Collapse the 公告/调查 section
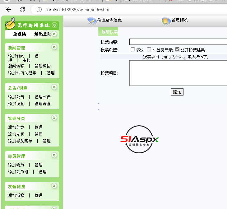The width and height of the screenshot is (227, 209). tap(54, 87)
